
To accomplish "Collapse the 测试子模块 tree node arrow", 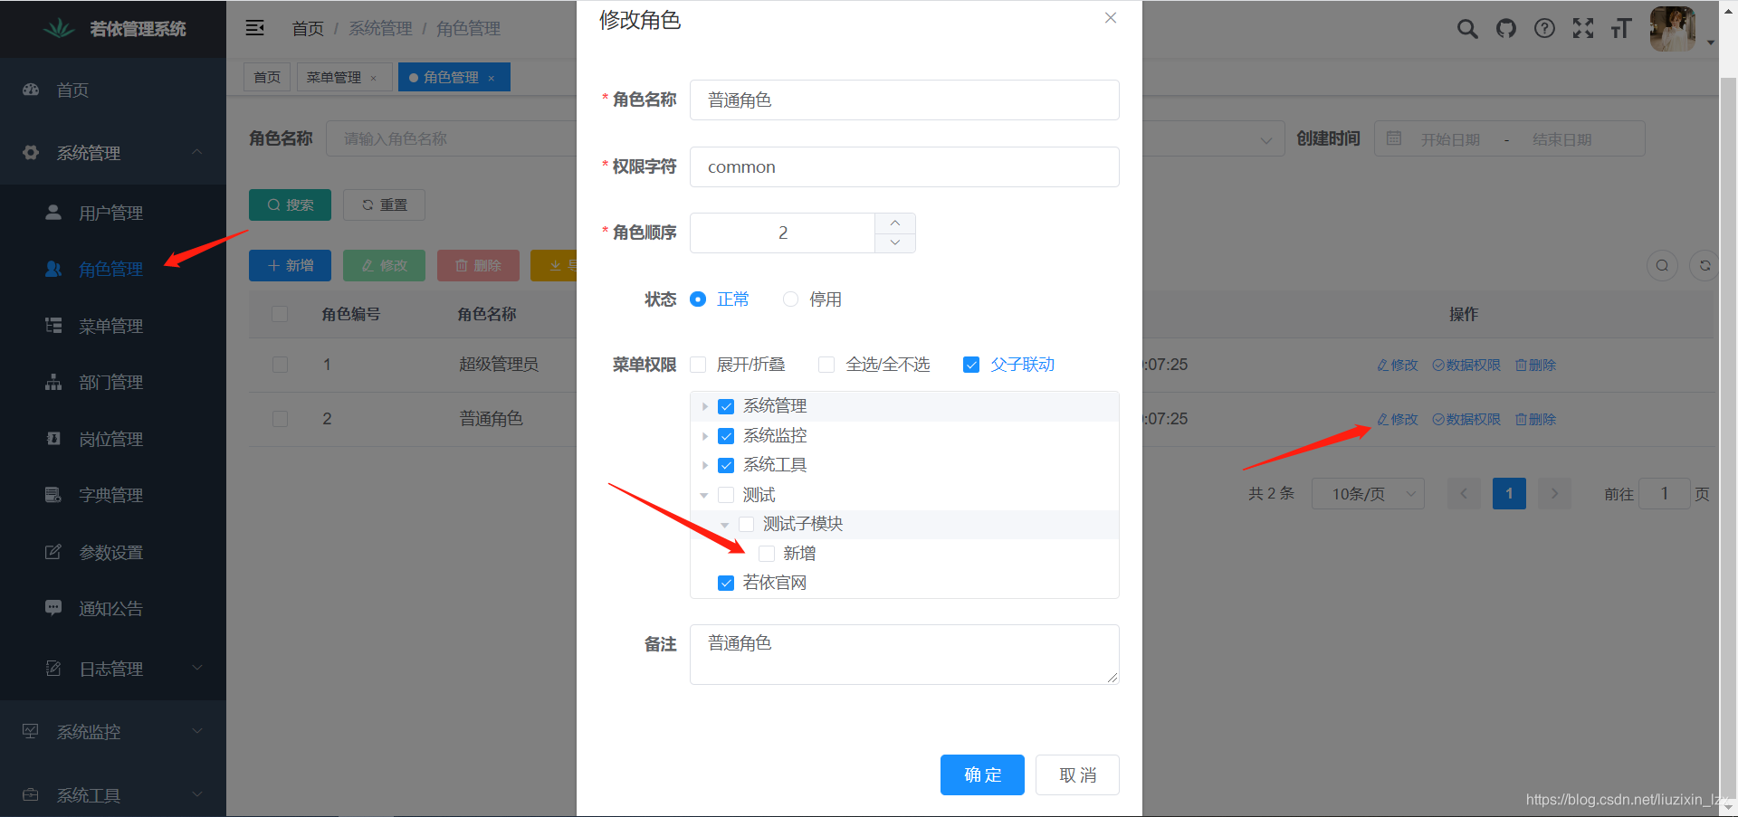I will 725,524.
